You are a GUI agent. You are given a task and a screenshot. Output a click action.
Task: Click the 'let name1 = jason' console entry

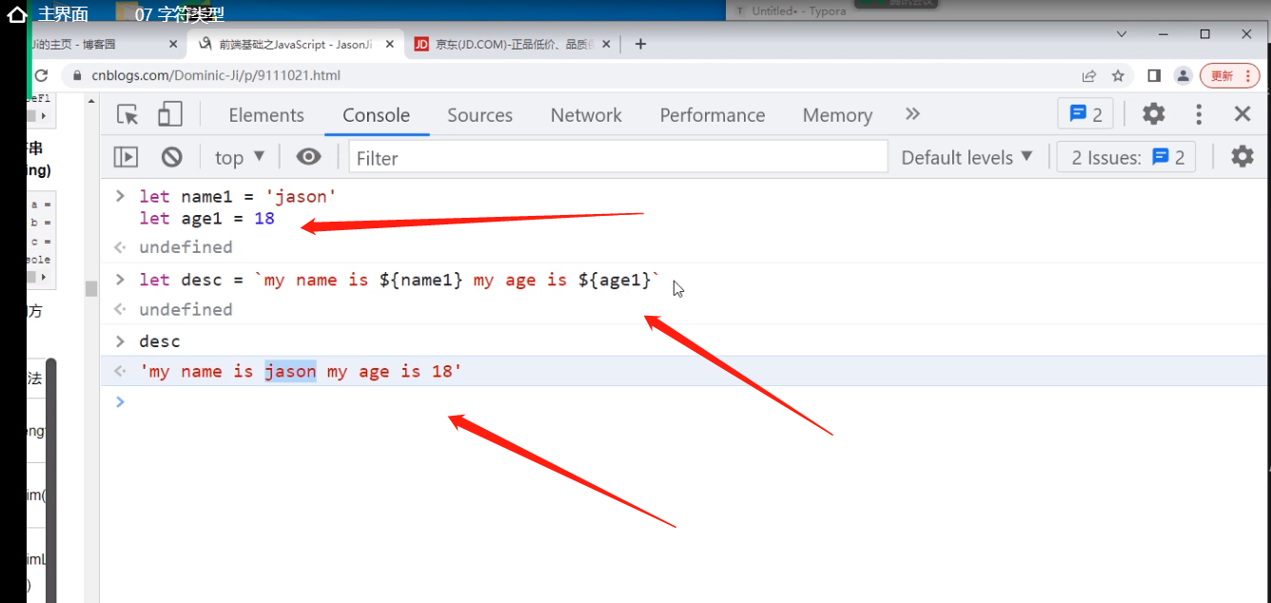[238, 197]
